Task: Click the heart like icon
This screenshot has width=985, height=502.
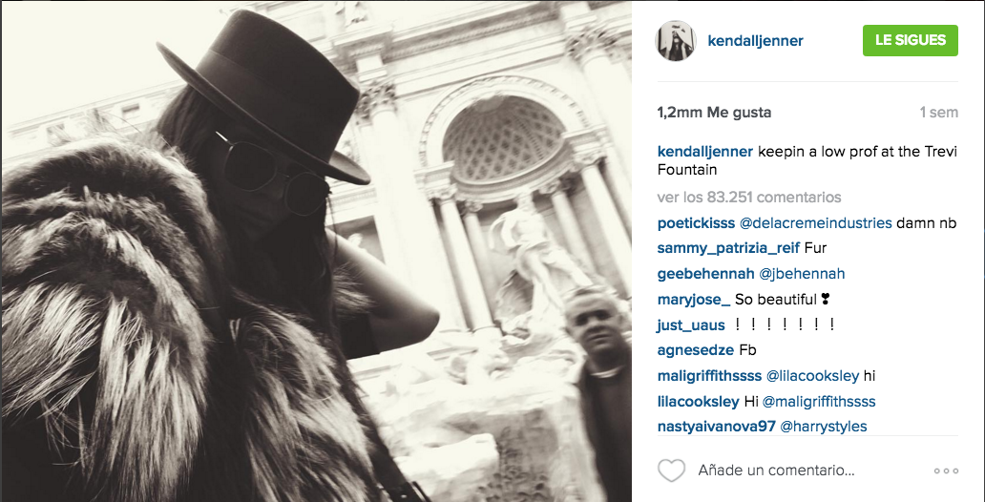Action: [x=671, y=470]
